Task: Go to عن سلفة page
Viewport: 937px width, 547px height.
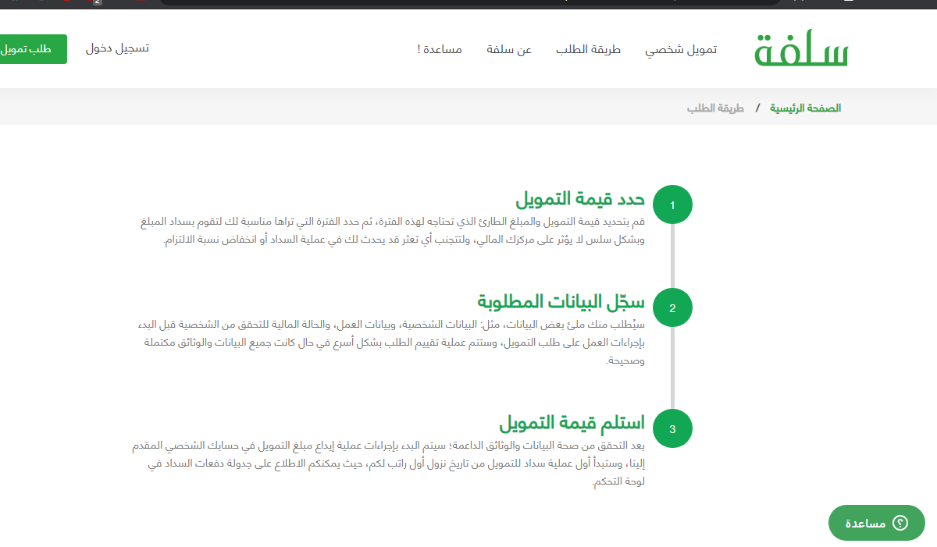Action: pyautogui.click(x=509, y=50)
